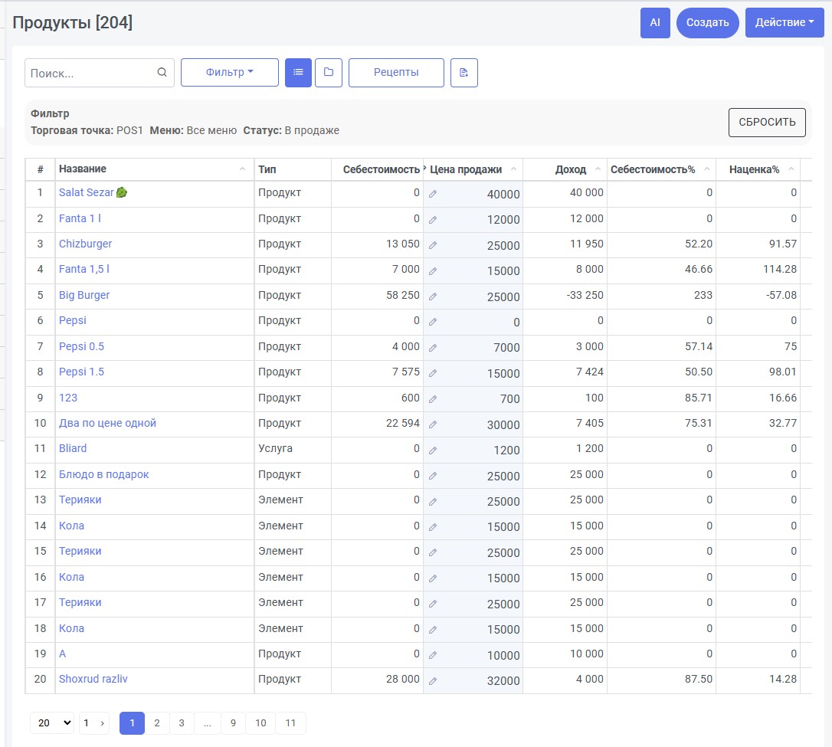This screenshot has height=747, width=832.
Task: Edit price pencil for Fanta 1,5 l
Action: (433, 271)
